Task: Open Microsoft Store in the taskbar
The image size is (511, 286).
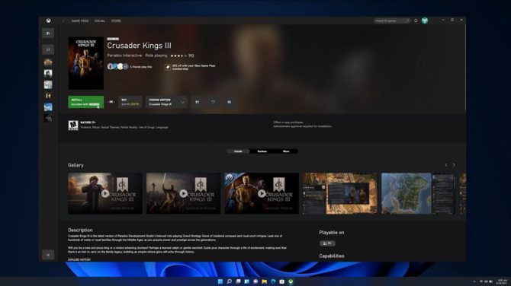Action: [x=282, y=281]
